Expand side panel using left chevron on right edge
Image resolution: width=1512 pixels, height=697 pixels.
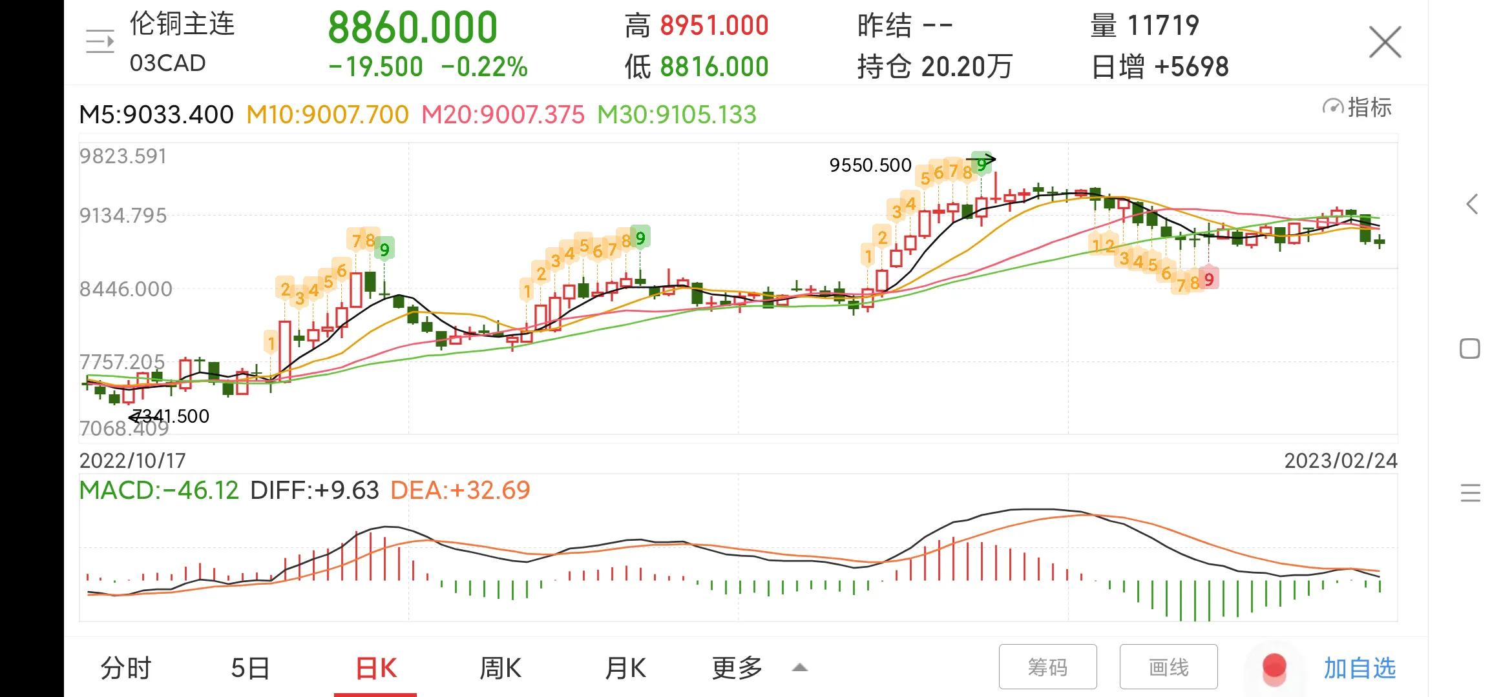(x=1471, y=205)
